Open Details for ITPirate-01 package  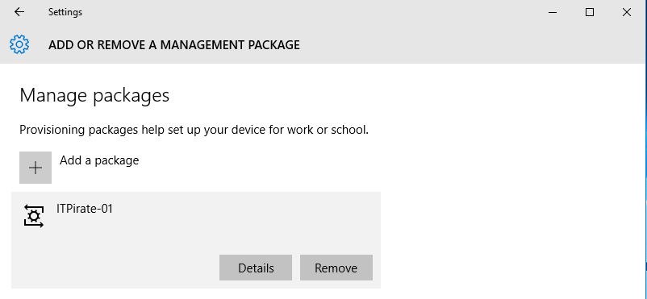click(x=256, y=268)
